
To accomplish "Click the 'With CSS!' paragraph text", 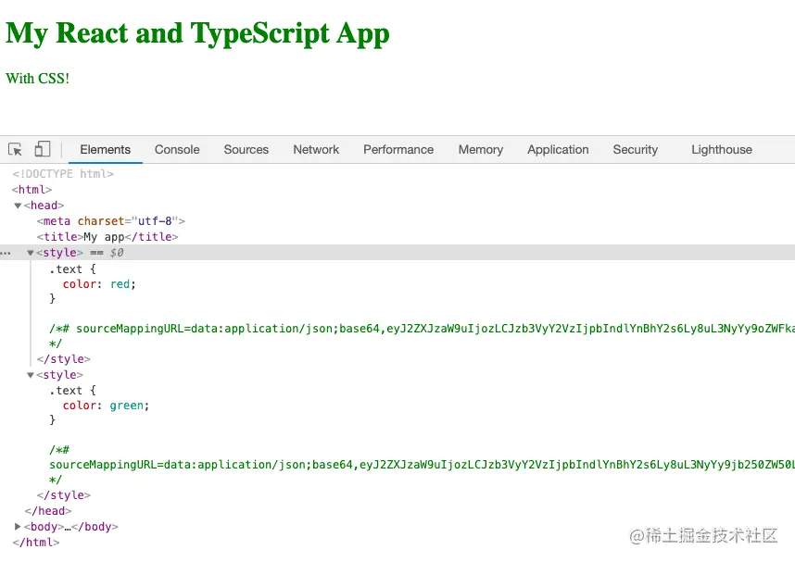I will (x=37, y=79).
